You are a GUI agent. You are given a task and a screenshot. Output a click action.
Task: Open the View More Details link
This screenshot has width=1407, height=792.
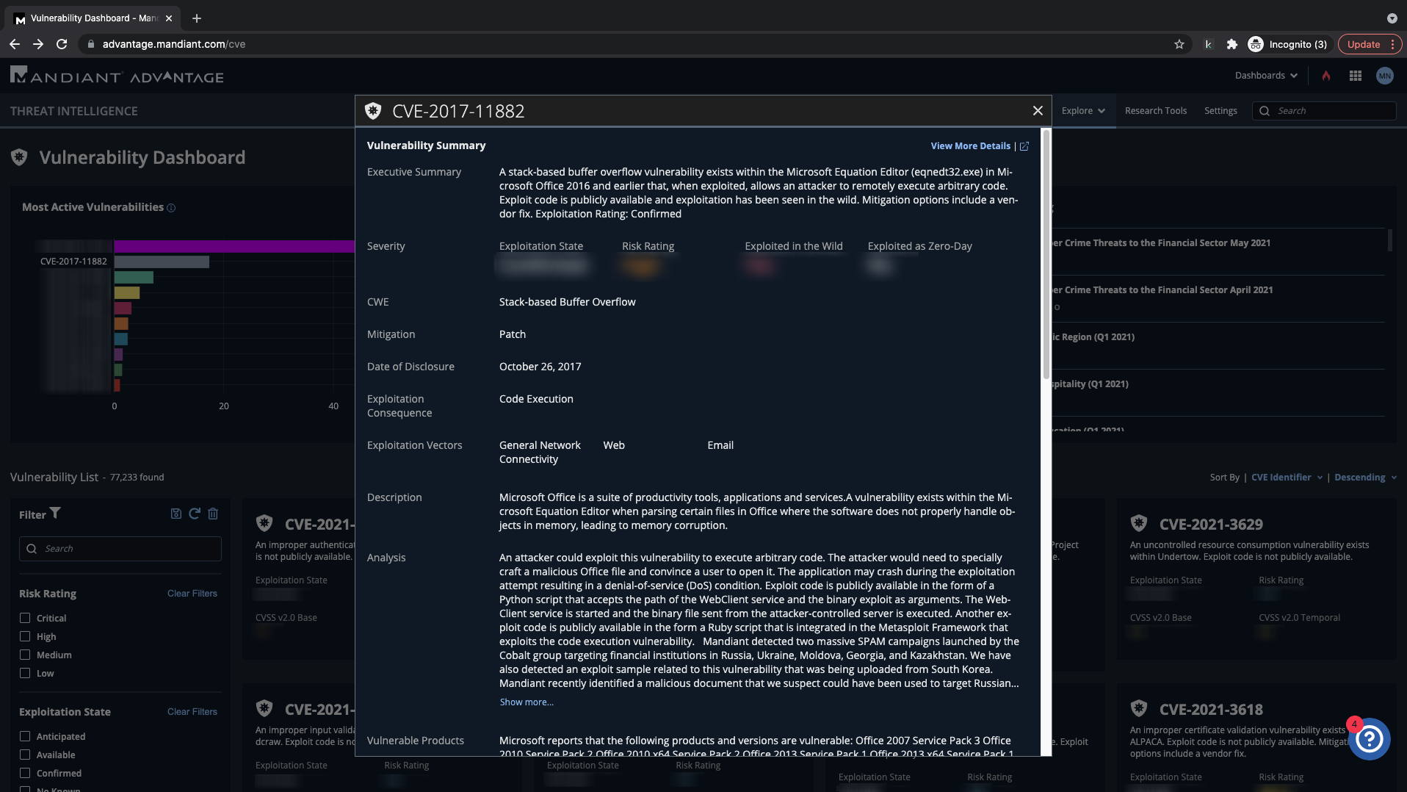point(970,146)
